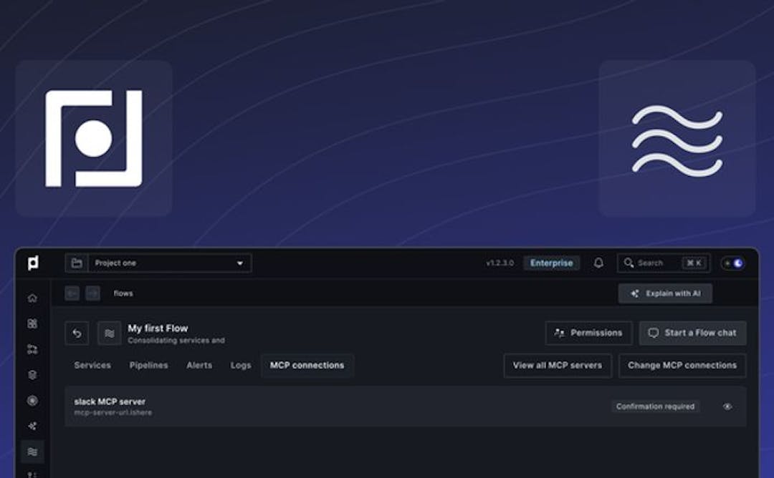Click the mcp-server-url.ishere text
Screen dimensions: 774x478
(113, 413)
